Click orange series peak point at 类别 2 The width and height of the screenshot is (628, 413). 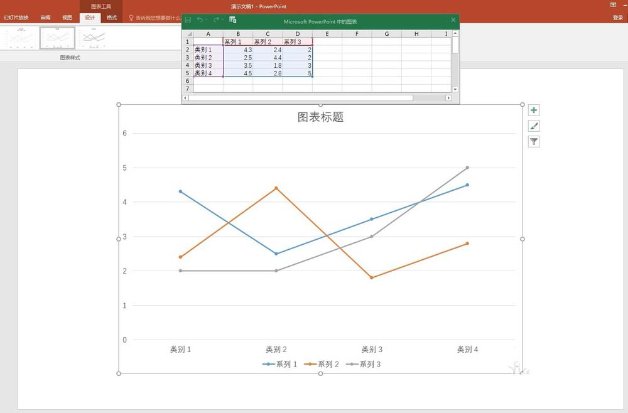coord(276,188)
